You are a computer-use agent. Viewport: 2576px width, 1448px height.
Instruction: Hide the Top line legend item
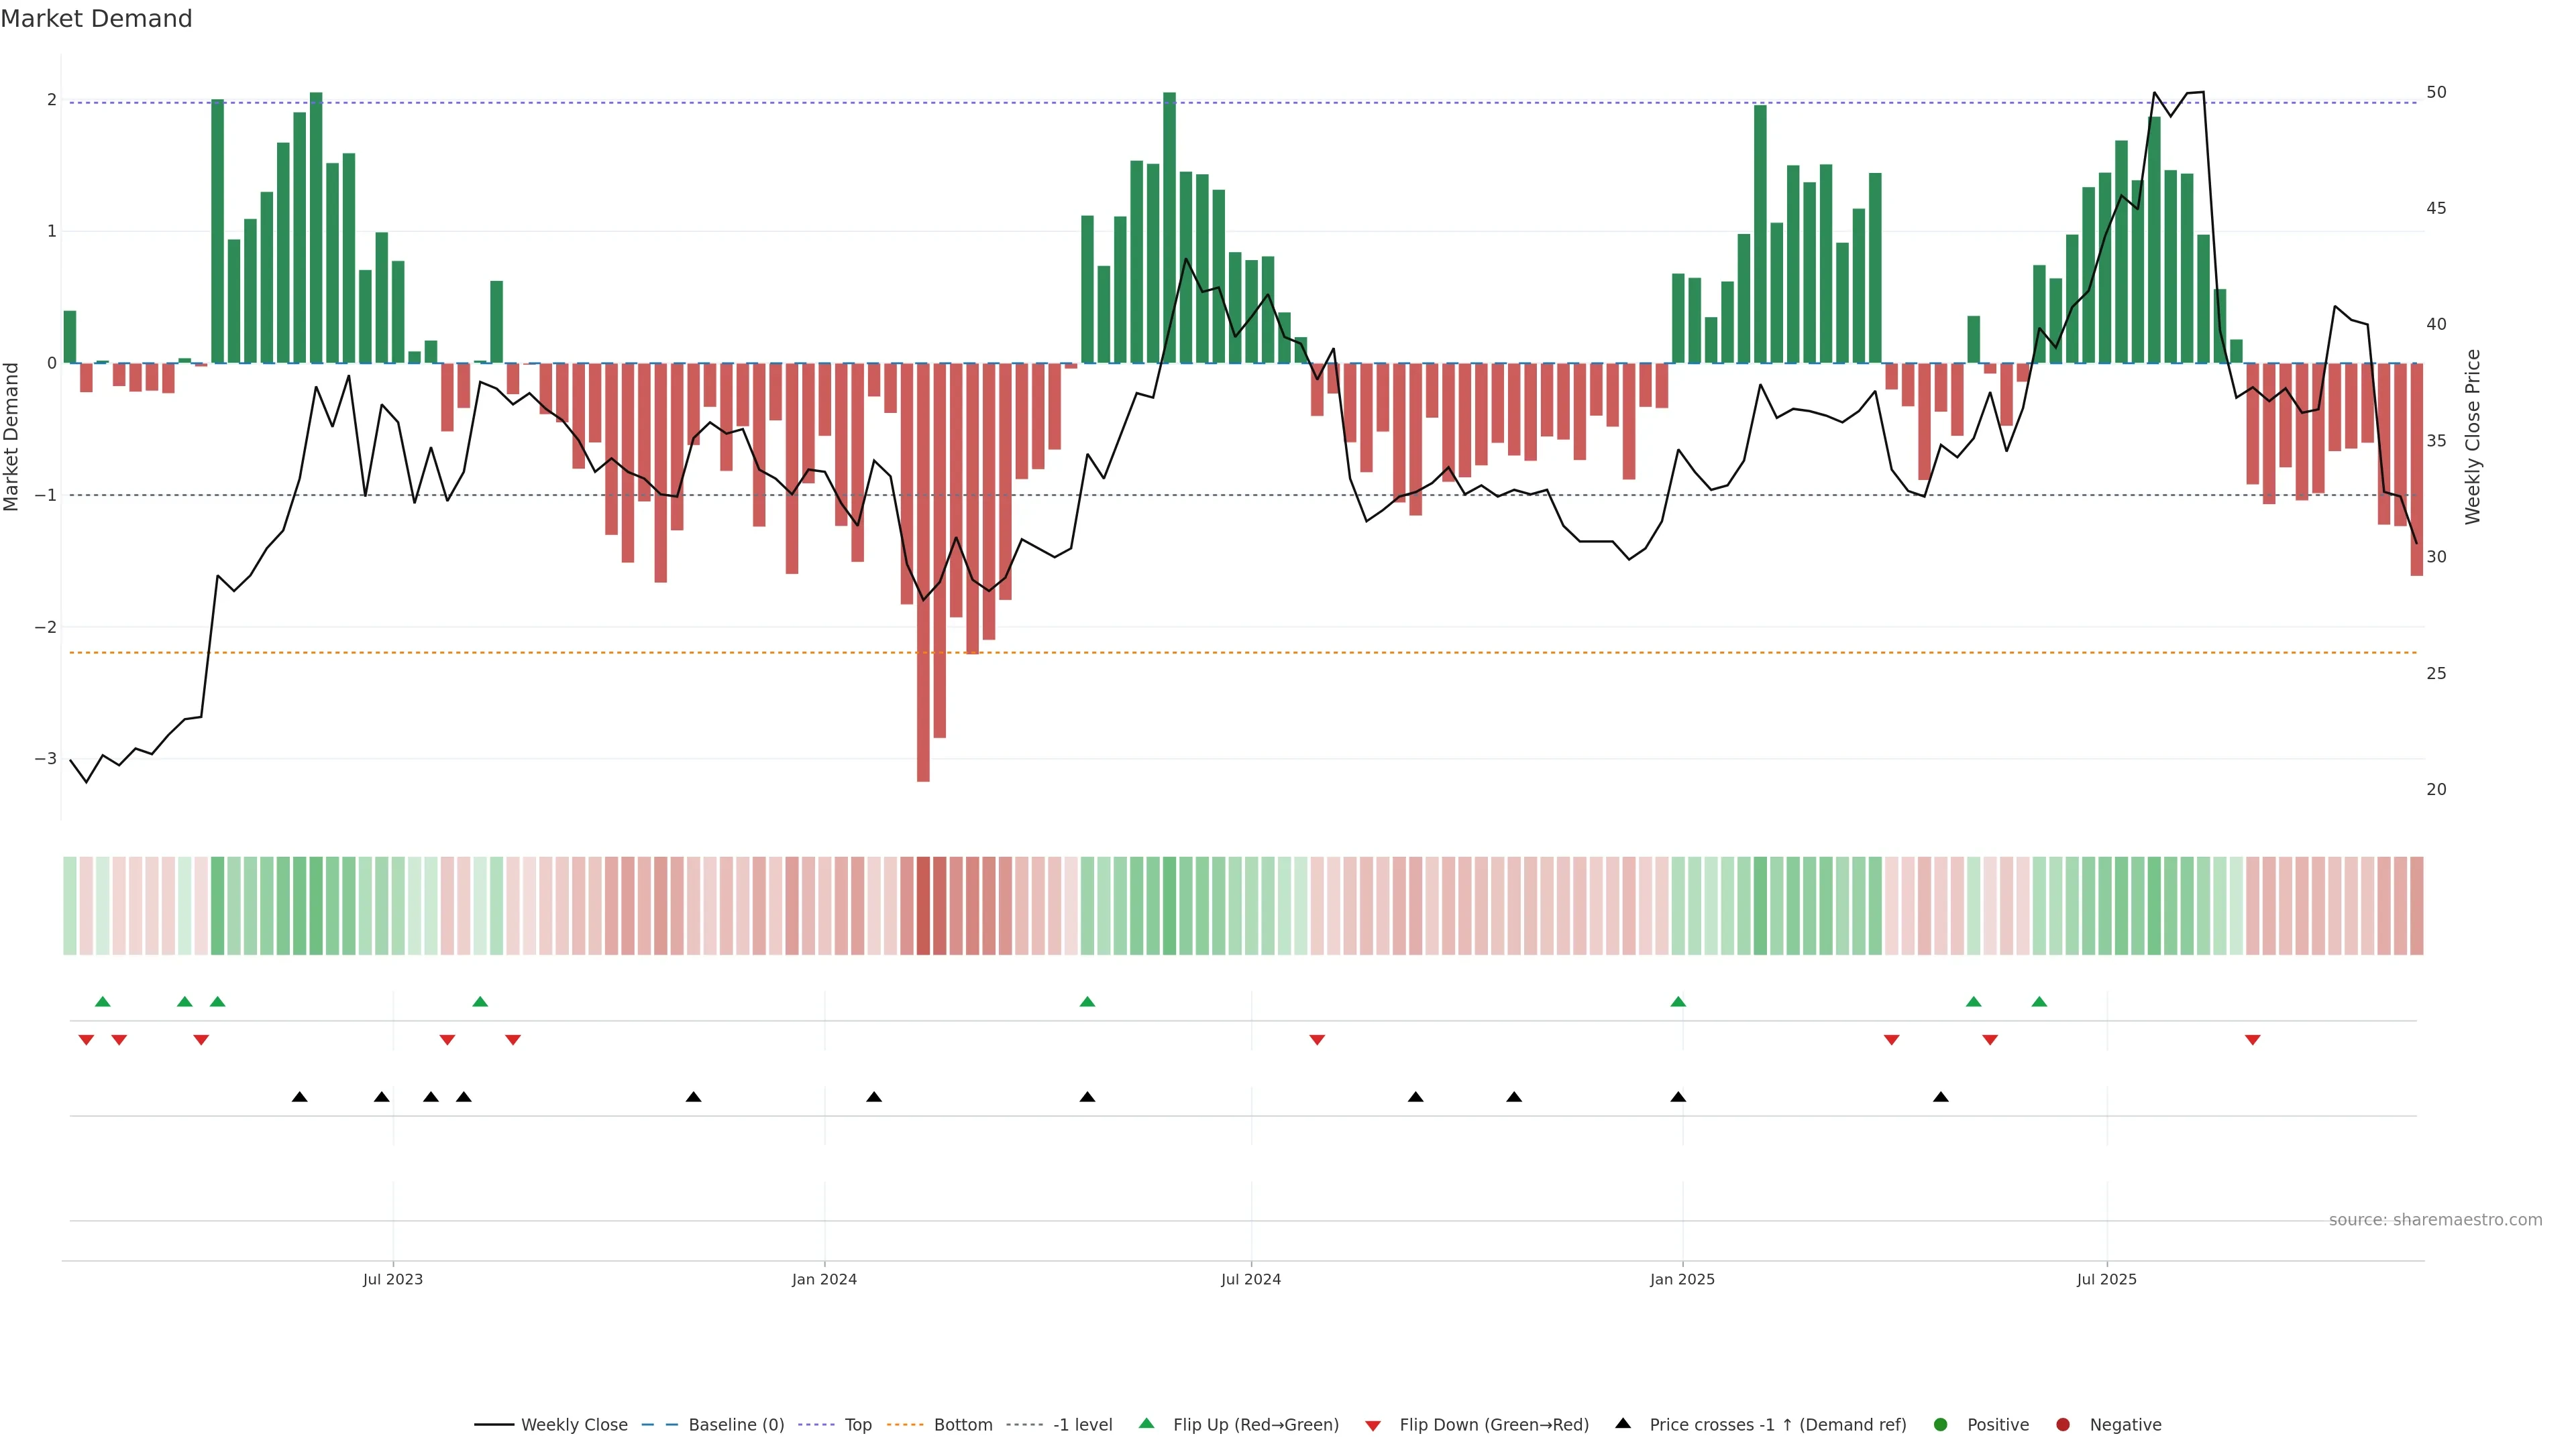(857, 1424)
